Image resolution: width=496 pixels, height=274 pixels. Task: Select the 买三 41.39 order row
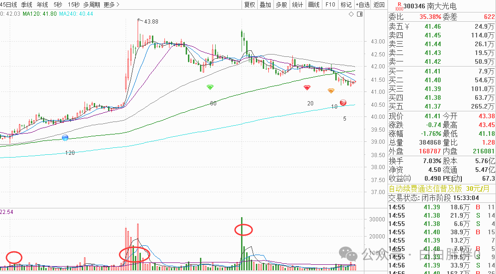[x=442, y=89]
